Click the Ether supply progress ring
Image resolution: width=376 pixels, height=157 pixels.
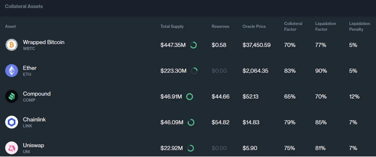tap(194, 71)
